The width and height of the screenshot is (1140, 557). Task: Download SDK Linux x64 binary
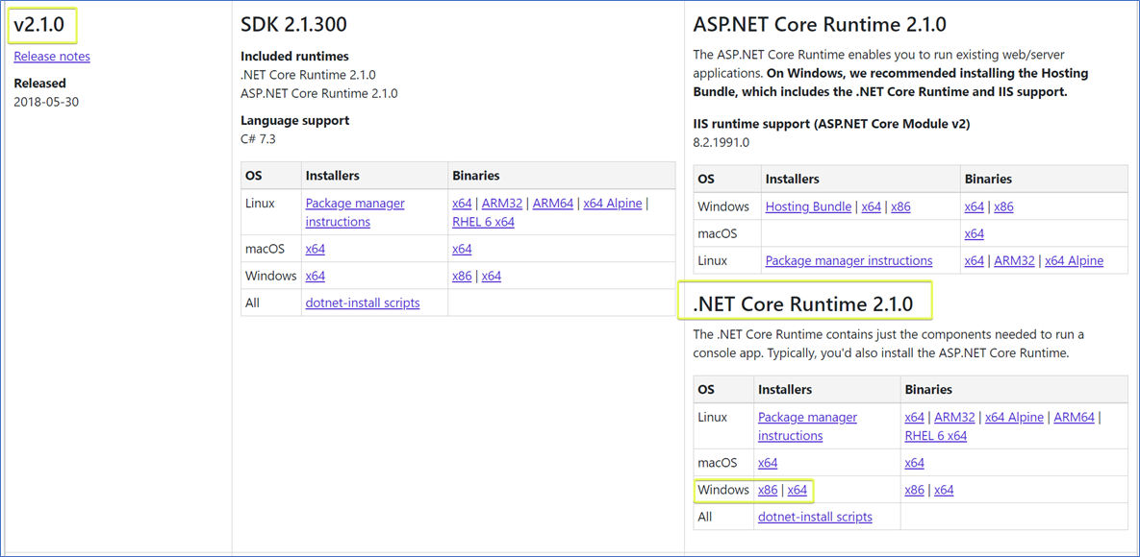(x=462, y=204)
